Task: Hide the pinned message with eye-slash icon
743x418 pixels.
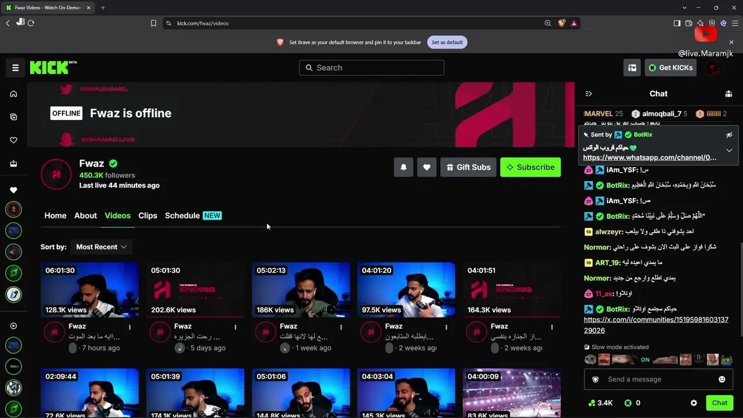Action: pos(729,135)
